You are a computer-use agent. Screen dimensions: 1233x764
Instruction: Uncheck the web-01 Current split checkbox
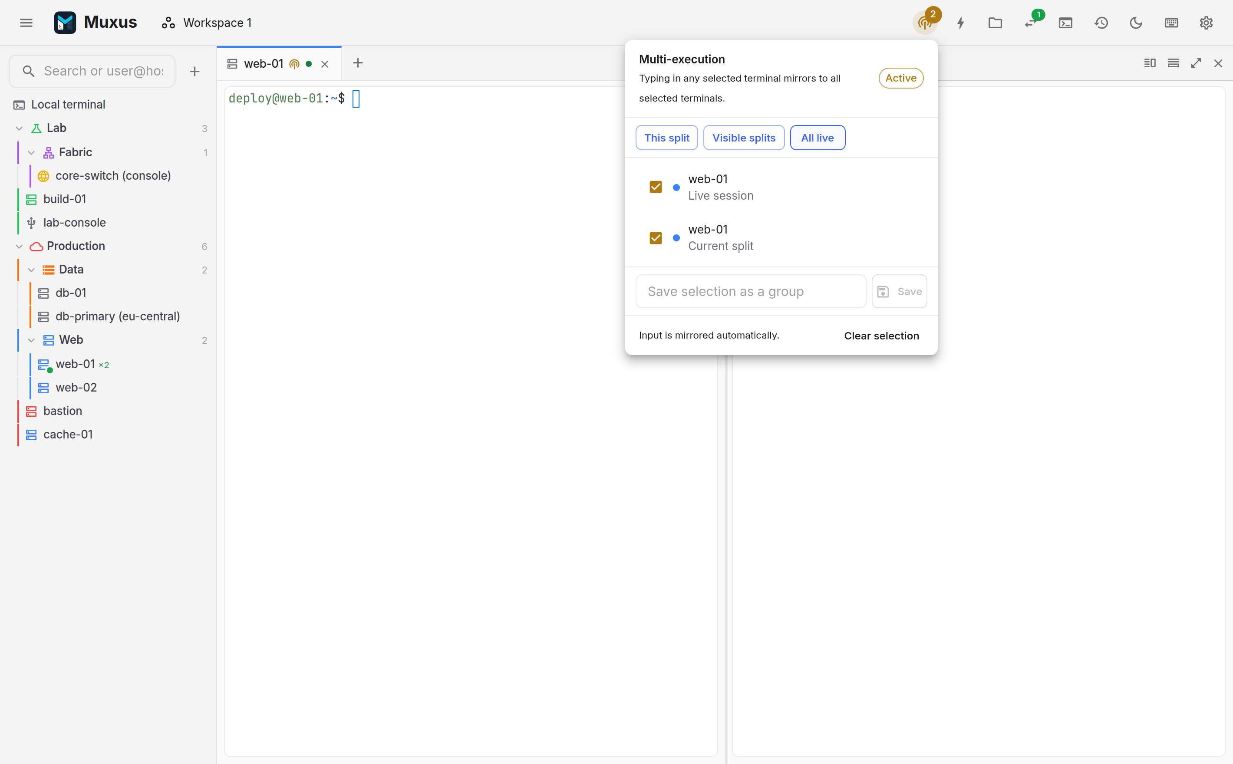click(656, 237)
